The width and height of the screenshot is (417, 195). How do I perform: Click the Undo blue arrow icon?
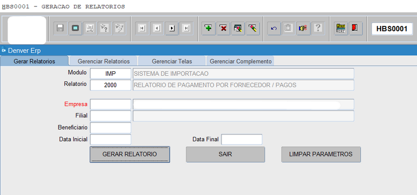coord(274,28)
